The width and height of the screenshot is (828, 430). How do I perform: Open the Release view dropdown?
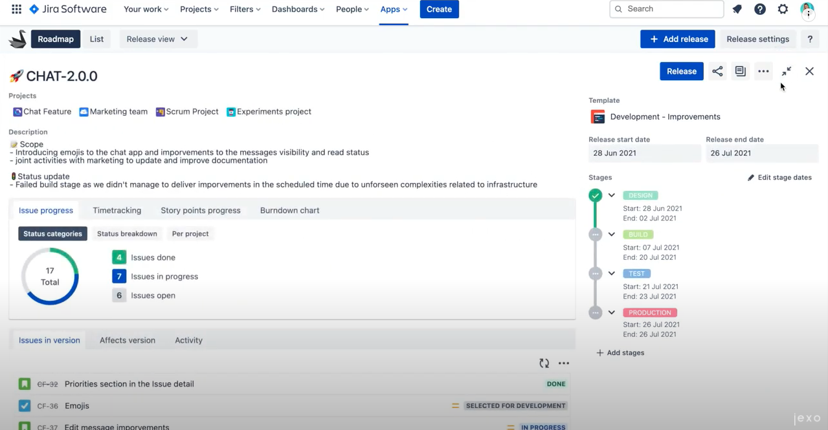coord(157,39)
